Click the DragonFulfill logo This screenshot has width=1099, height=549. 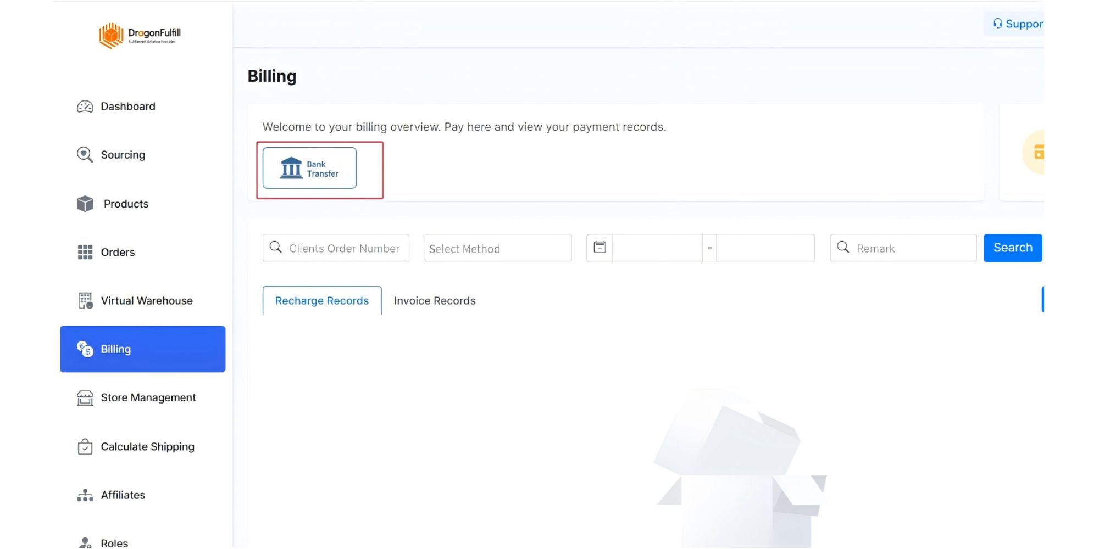[140, 35]
